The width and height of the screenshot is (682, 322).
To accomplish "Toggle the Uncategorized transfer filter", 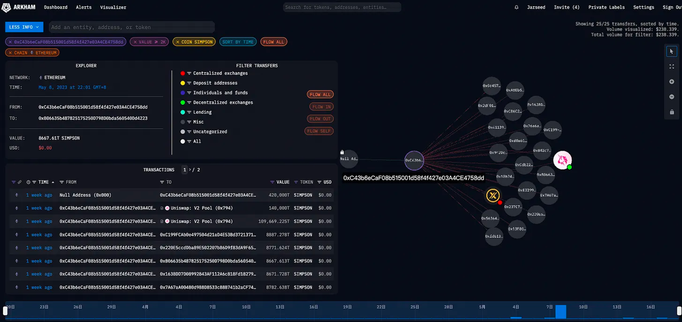I will [204, 132].
